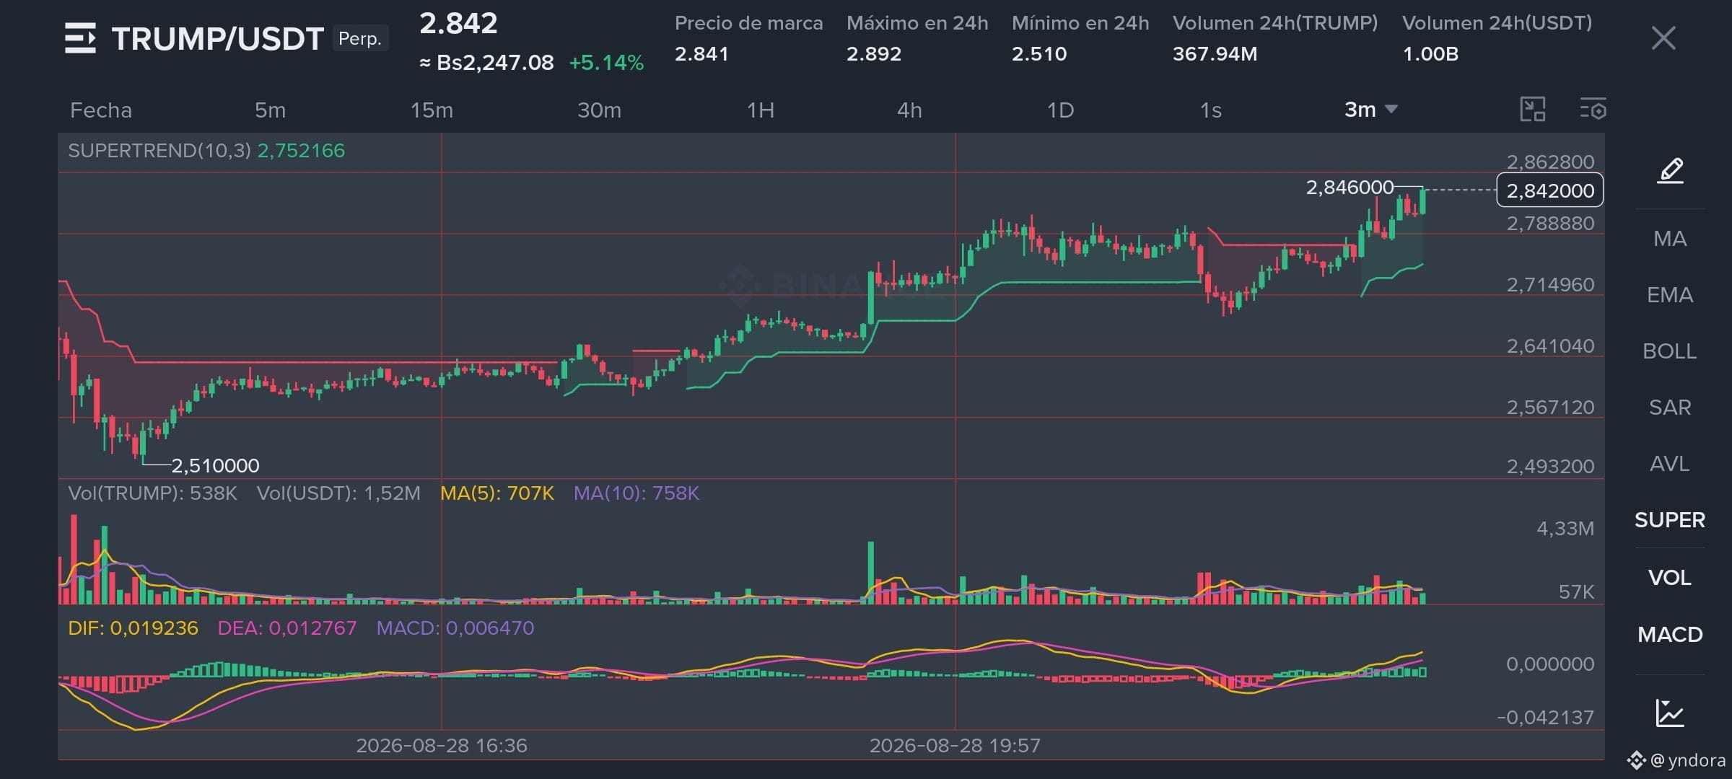Disable the VOL volume indicator
The height and width of the screenshot is (779, 1732).
[1670, 578]
